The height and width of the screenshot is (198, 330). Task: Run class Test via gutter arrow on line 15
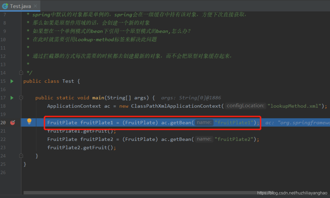point(12,81)
